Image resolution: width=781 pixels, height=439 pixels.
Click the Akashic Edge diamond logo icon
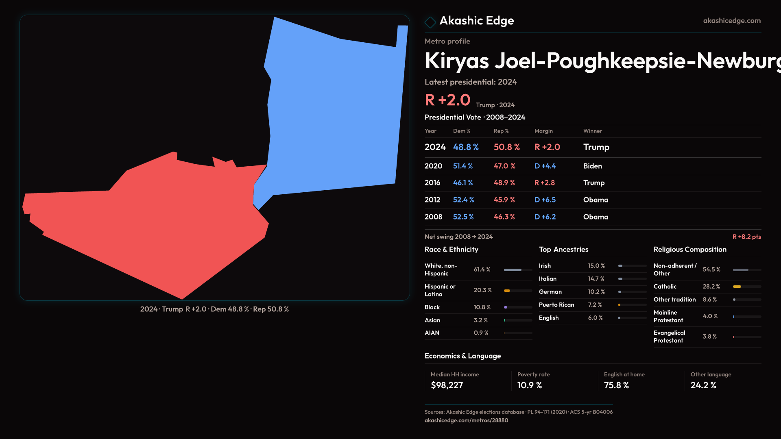(x=430, y=22)
